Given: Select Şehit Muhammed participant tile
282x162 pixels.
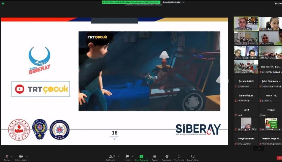Looking at the screenshot, I should (x=271, y=81).
